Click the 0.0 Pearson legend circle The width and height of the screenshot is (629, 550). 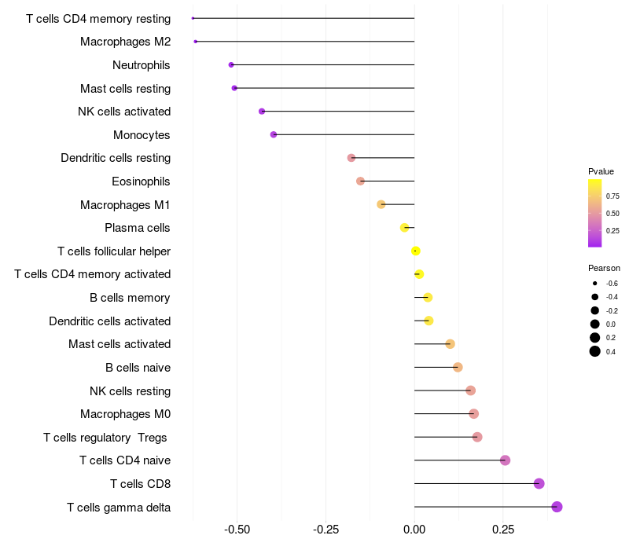pos(594,324)
